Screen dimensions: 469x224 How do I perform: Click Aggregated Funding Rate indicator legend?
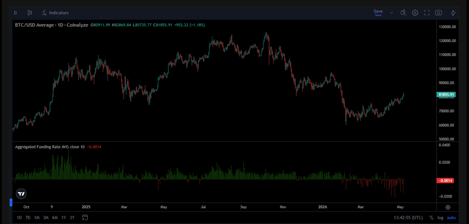pos(50,147)
